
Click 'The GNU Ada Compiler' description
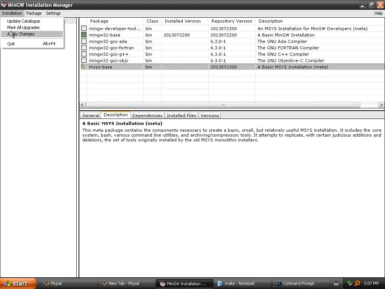tap(282, 41)
